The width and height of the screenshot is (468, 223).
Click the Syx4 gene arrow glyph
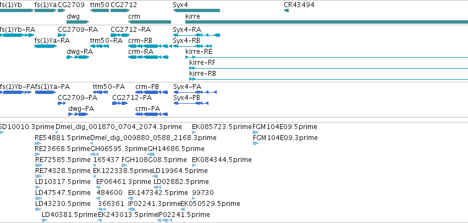[x=196, y=10]
